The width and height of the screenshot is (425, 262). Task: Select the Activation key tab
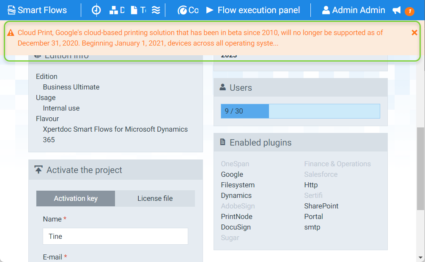76,198
